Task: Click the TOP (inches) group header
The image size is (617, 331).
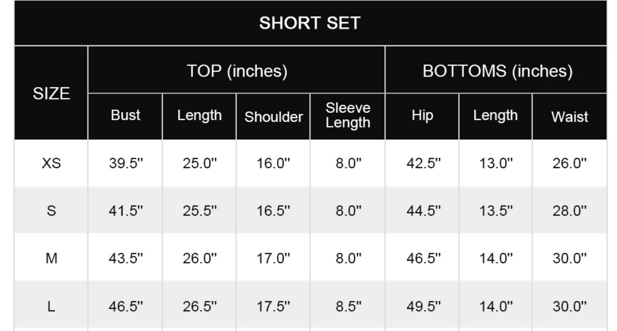Action: click(x=237, y=71)
